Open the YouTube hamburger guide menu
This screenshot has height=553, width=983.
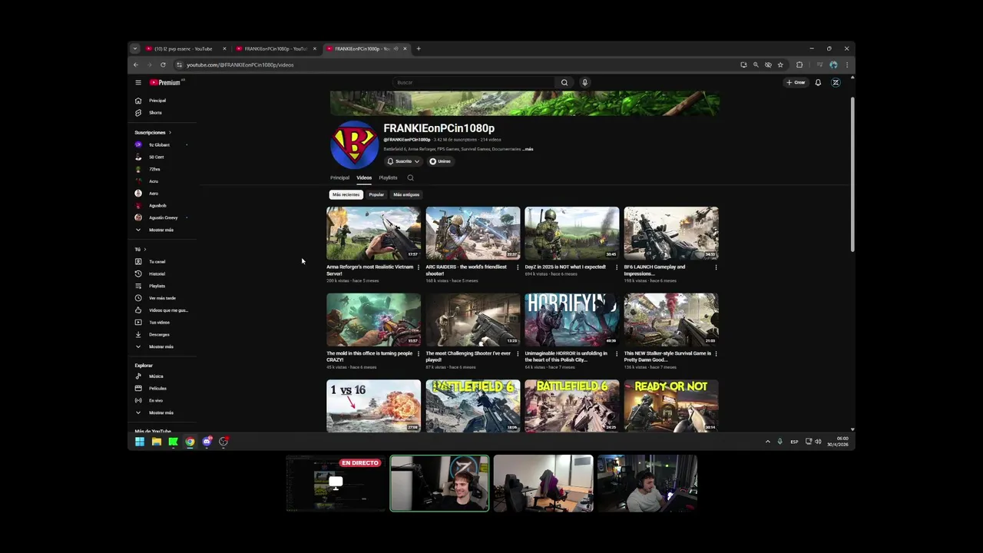tap(138, 82)
